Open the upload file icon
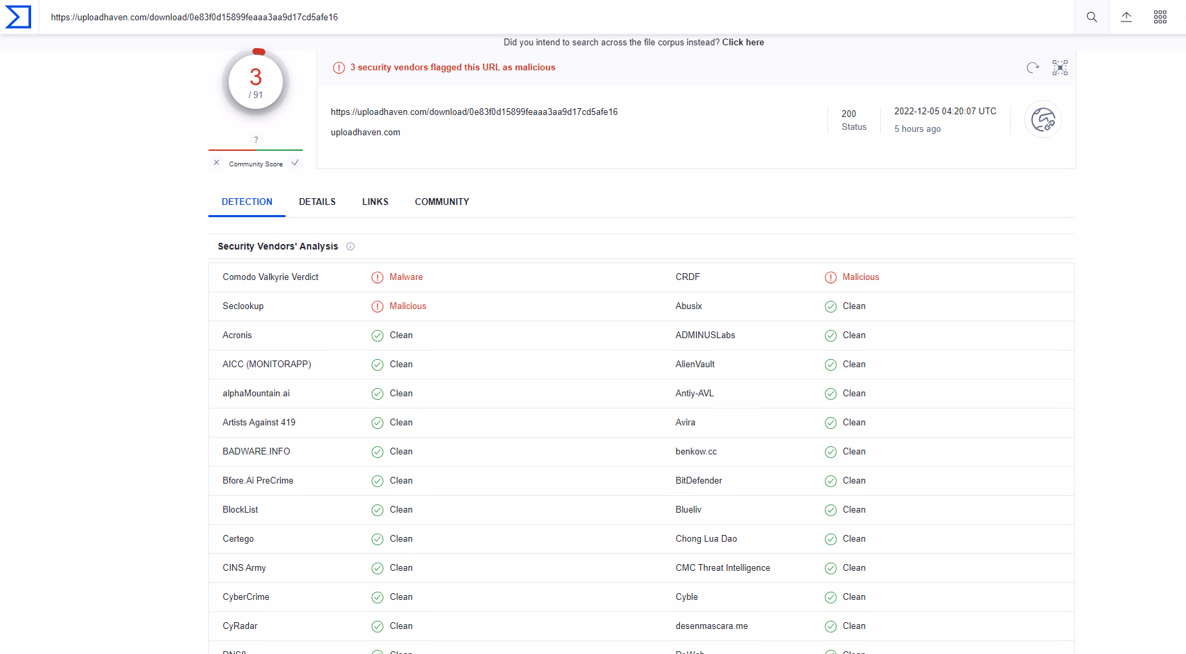 point(1126,17)
